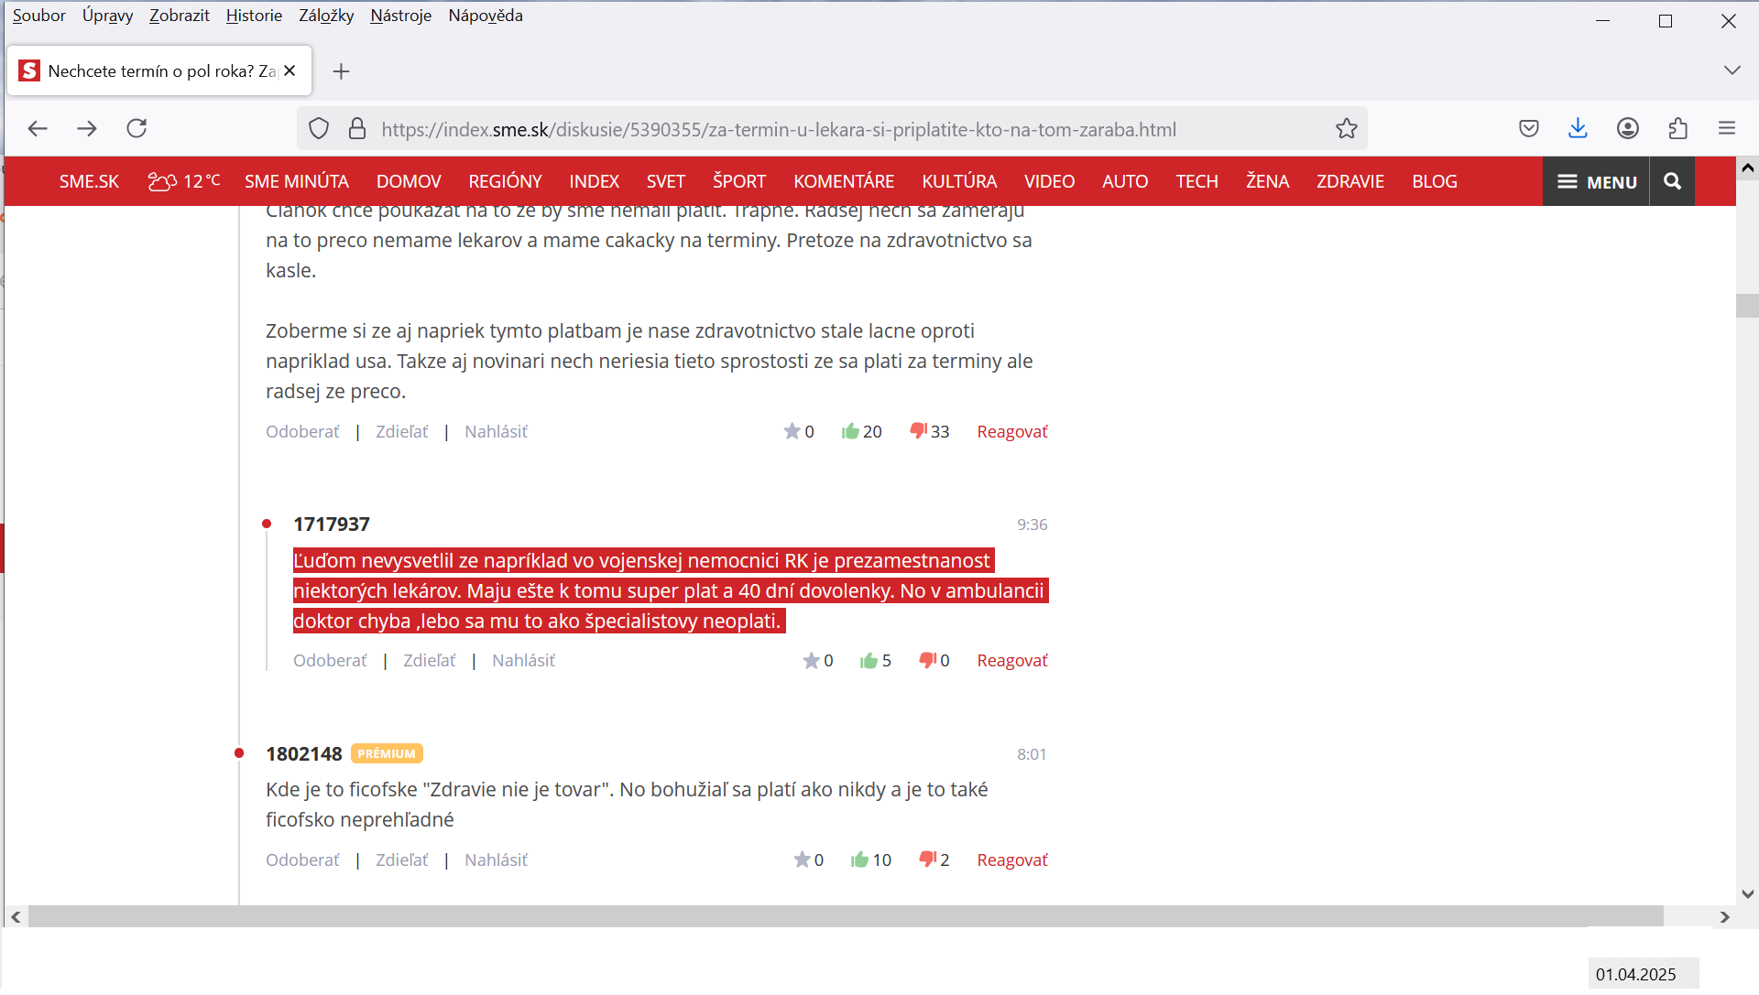Open the Záložky menu
Image resolution: width=1759 pixels, height=995 pixels.
[x=326, y=16]
